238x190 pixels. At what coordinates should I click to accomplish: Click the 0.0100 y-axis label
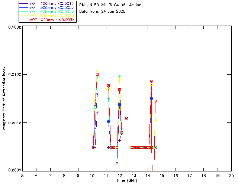tap(15, 75)
